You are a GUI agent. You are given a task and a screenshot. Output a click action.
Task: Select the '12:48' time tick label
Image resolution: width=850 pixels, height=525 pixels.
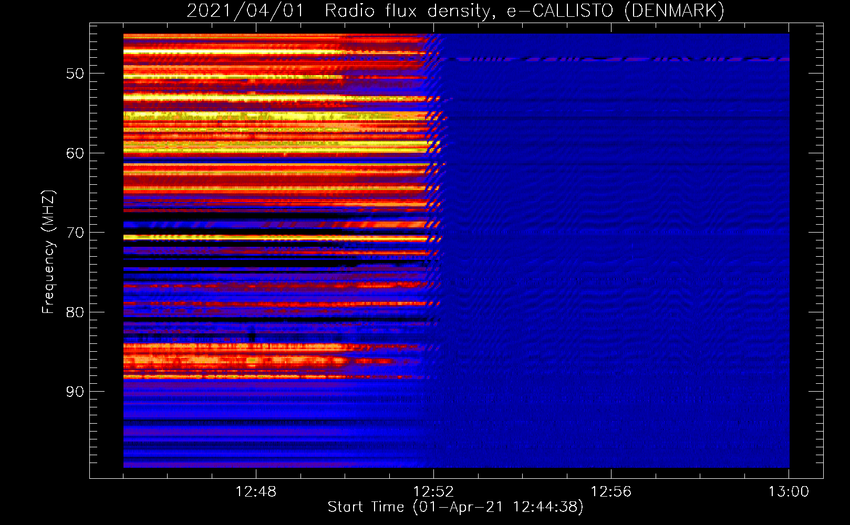[256, 492]
